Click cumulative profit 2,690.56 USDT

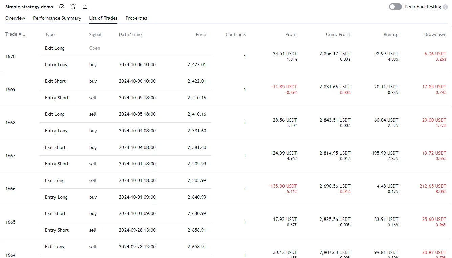point(335,186)
